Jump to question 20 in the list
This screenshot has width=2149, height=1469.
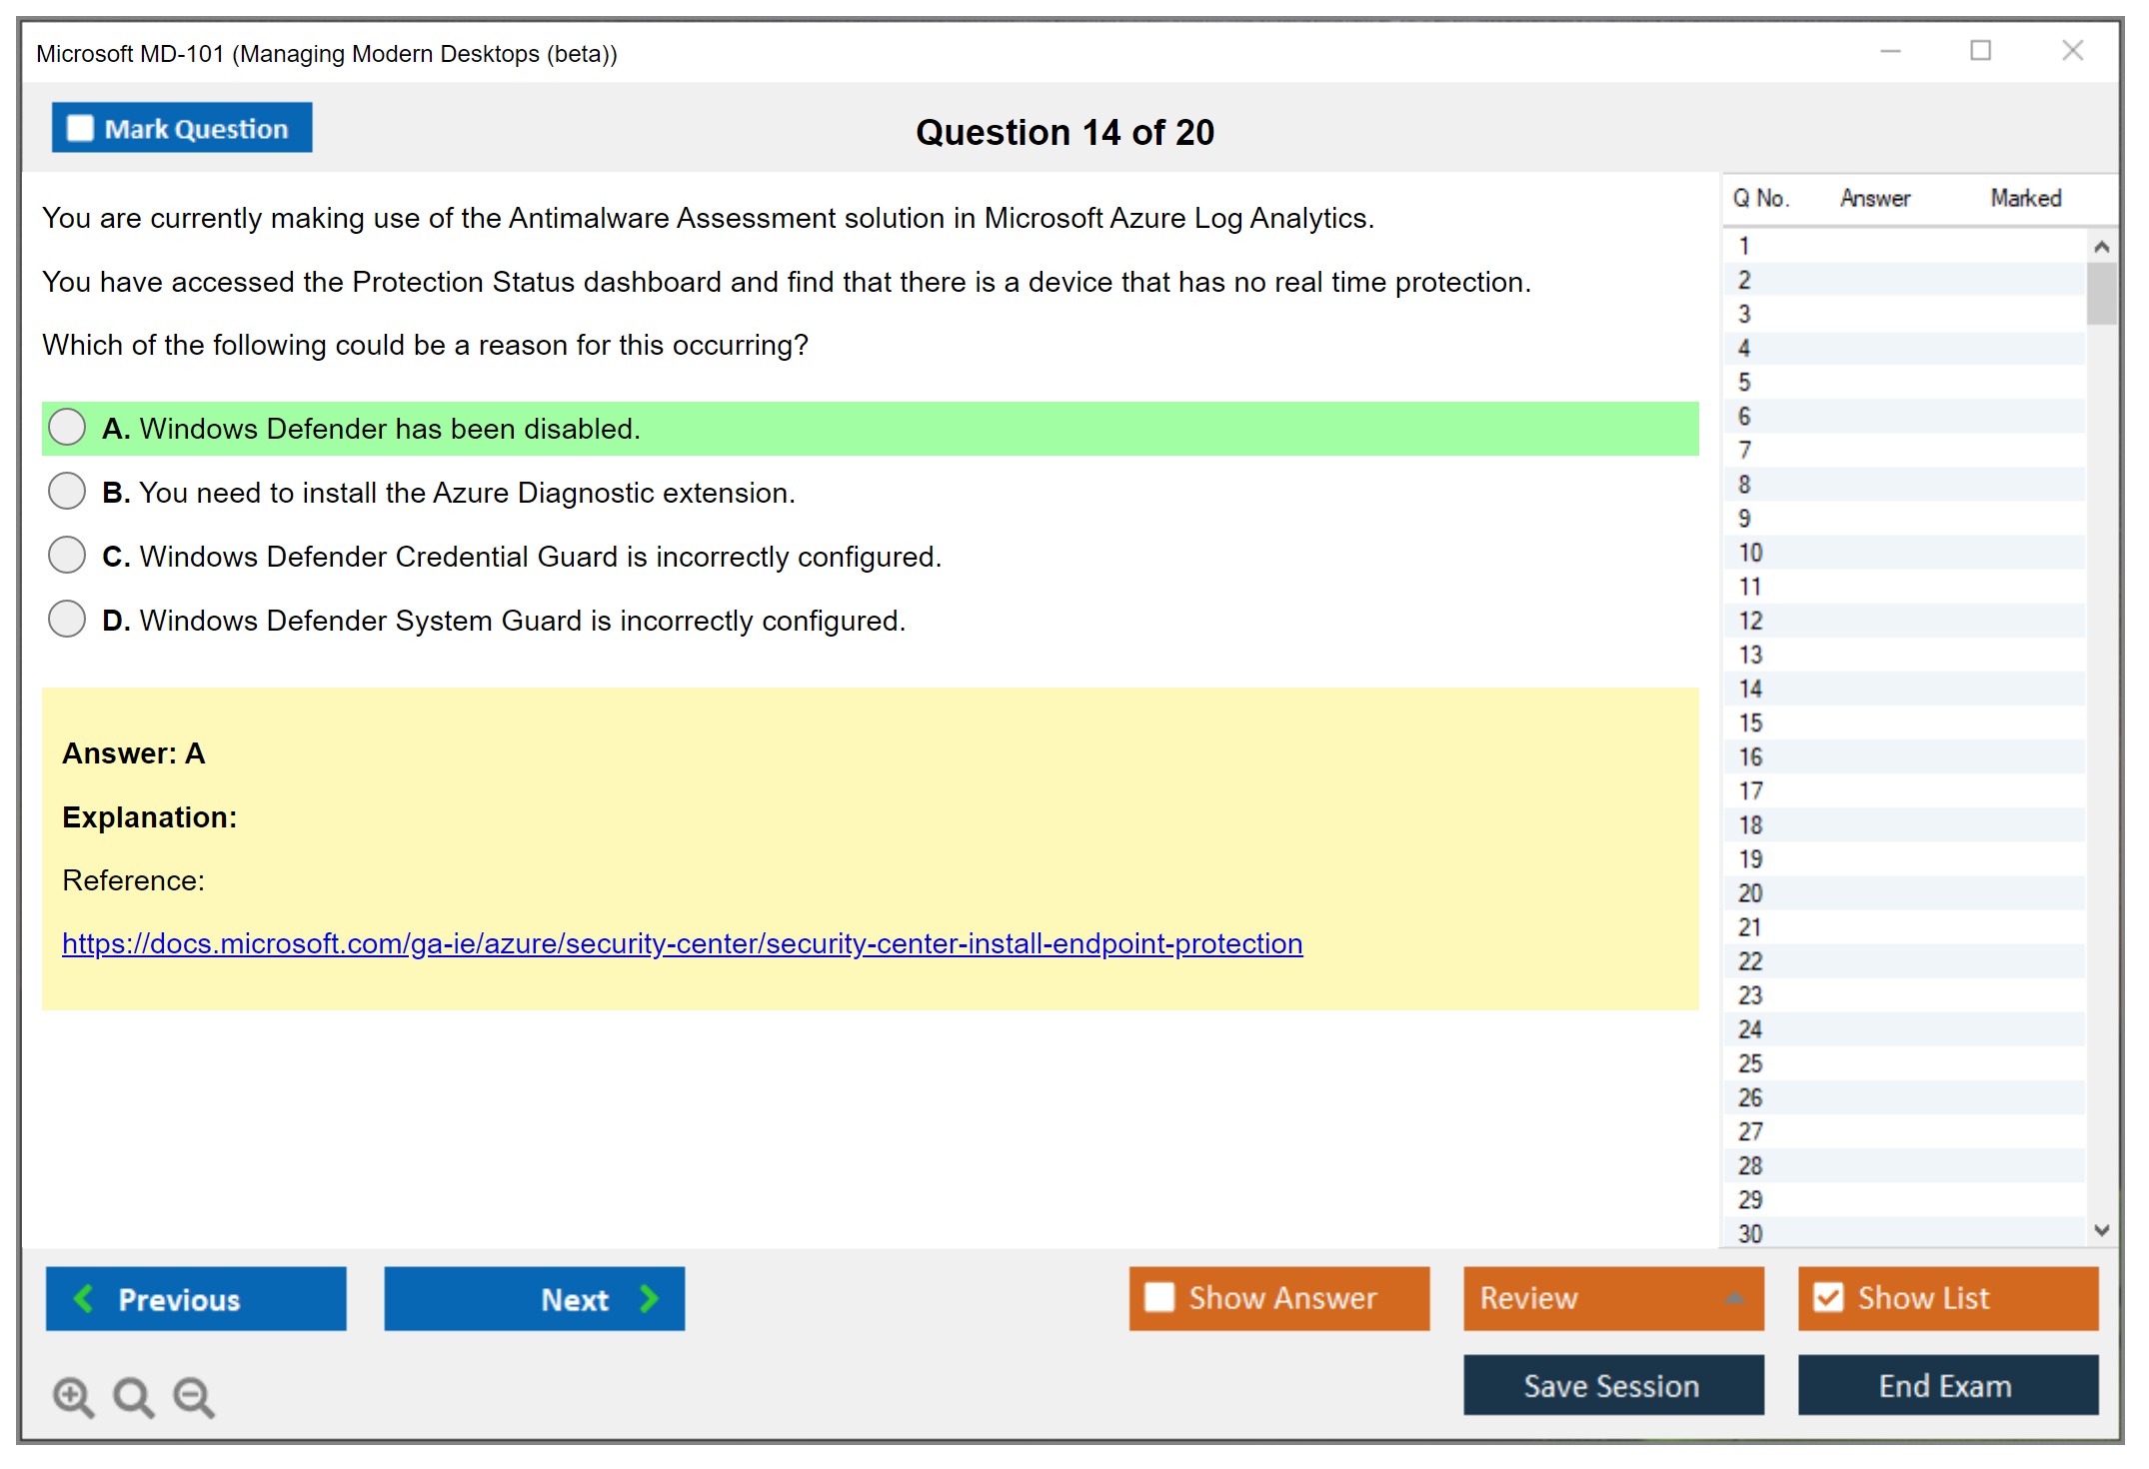(x=1750, y=893)
